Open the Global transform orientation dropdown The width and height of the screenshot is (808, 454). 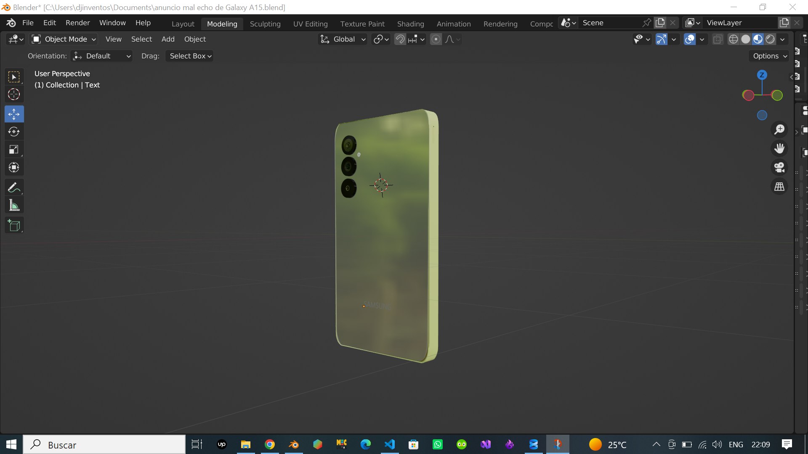coord(343,39)
